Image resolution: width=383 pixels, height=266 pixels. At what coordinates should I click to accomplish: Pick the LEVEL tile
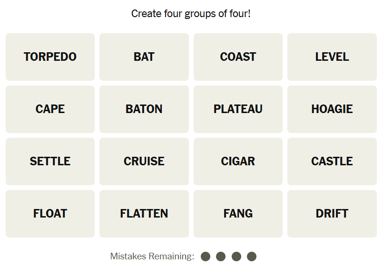(332, 57)
